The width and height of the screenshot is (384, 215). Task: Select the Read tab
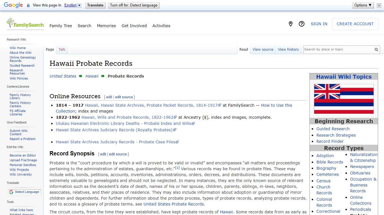pos(244,49)
